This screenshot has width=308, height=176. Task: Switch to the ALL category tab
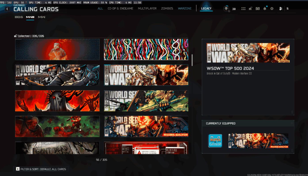pos(100,8)
